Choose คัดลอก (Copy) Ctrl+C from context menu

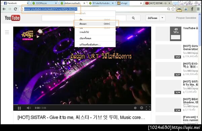(x=95, y=24)
